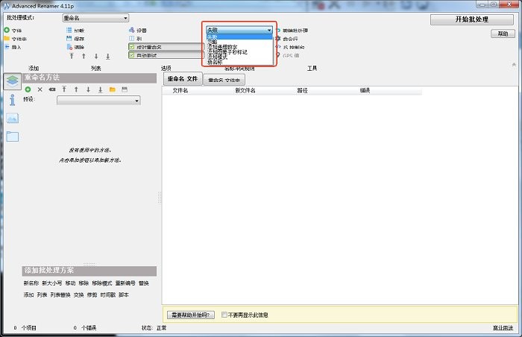The width and height of the screenshot is (522, 337).
Task: Click the list save disk icon
Action: click(x=69, y=39)
